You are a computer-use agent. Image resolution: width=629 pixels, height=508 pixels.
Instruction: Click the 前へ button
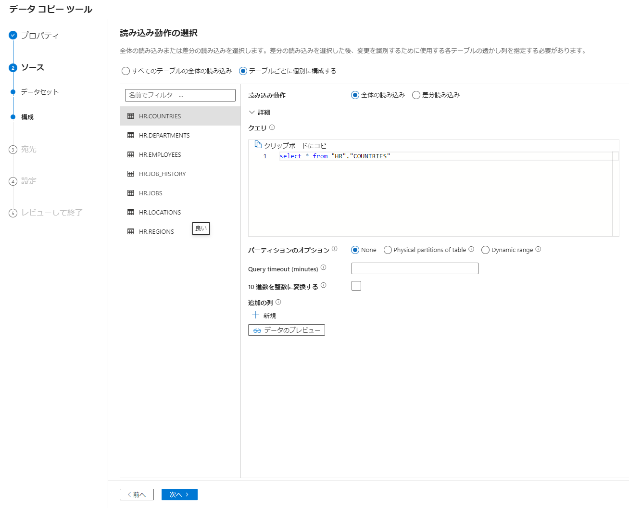tap(136, 494)
